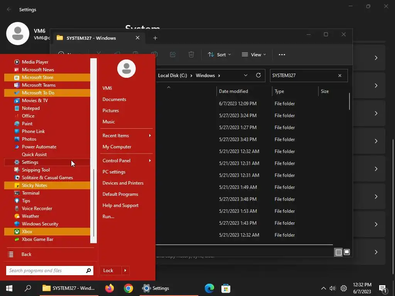Open Windows Security from the start menu

[47, 224]
